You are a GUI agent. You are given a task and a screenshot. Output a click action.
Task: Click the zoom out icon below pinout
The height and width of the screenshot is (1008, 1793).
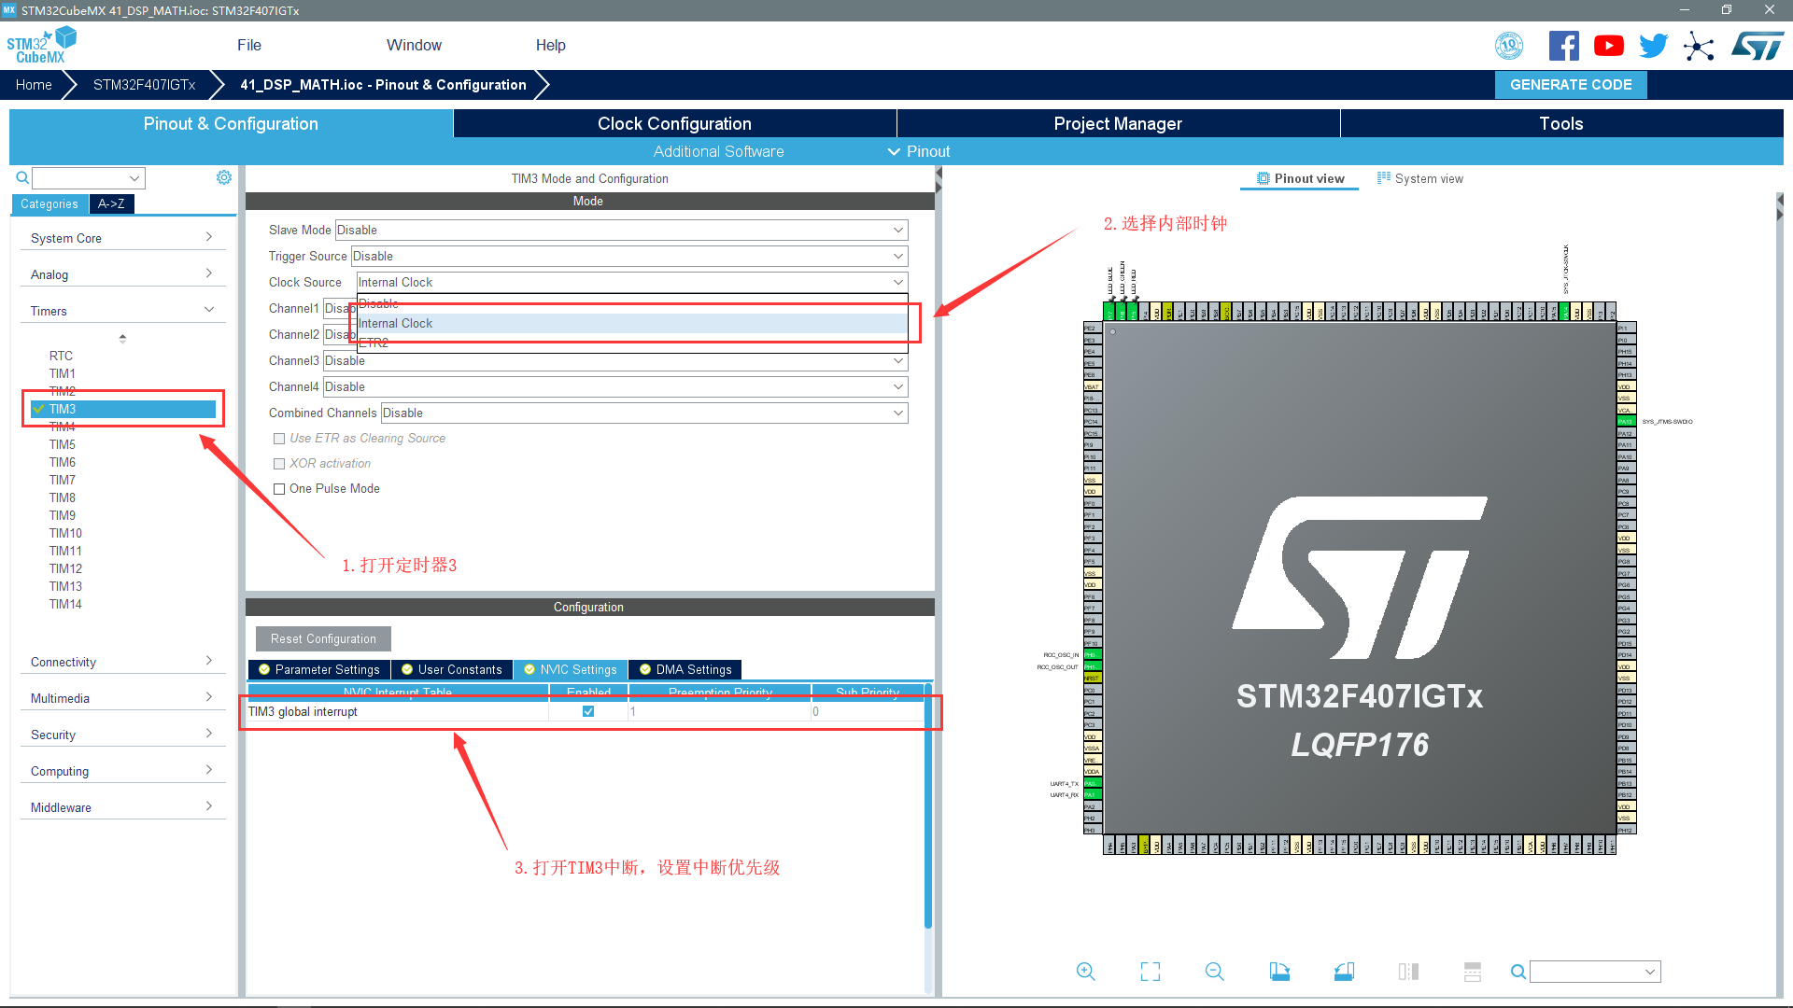click(1214, 972)
